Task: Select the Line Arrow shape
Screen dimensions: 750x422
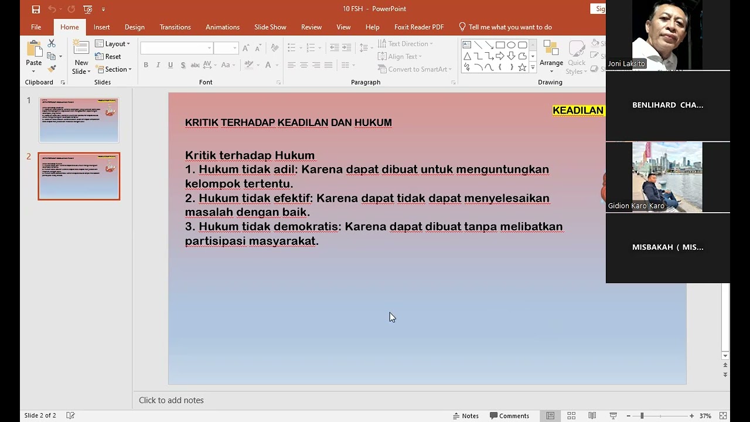Action: pyautogui.click(x=489, y=45)
